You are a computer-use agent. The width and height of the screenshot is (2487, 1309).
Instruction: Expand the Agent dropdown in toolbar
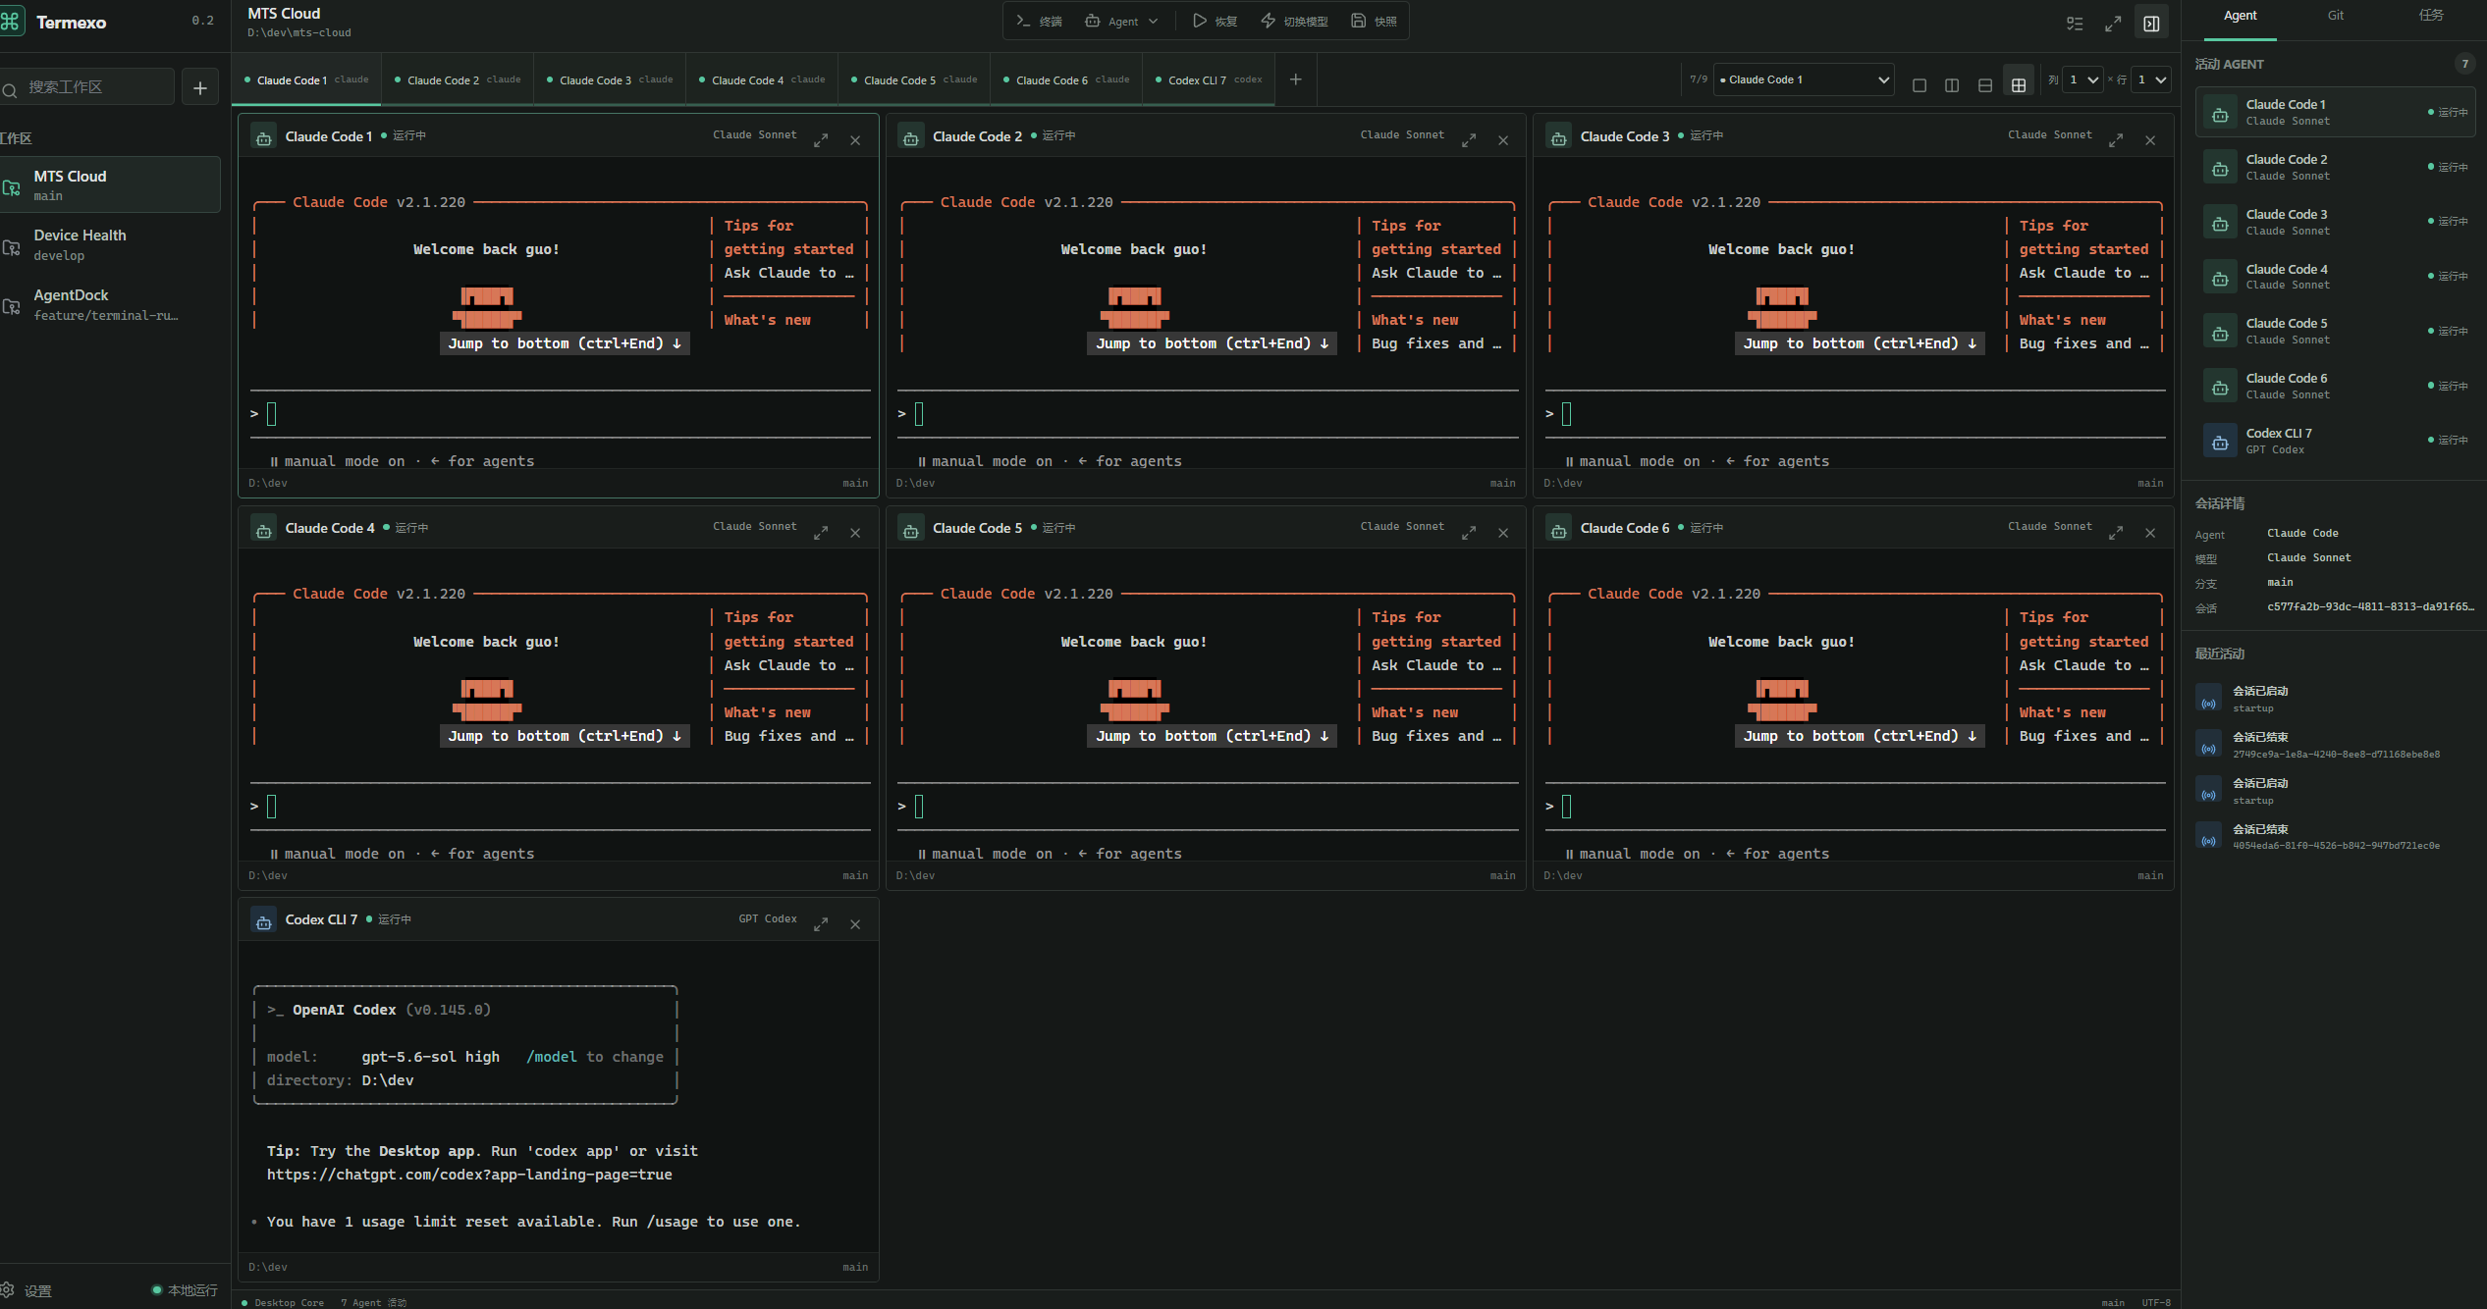click(1121, 22)
